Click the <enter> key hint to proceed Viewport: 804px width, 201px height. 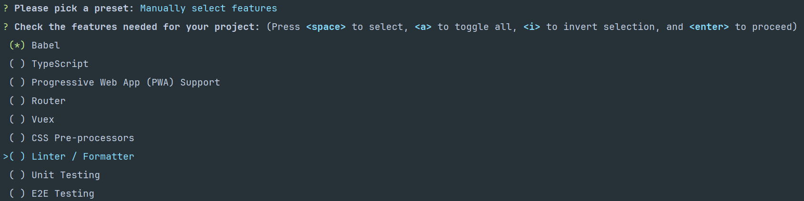point(709,27)
